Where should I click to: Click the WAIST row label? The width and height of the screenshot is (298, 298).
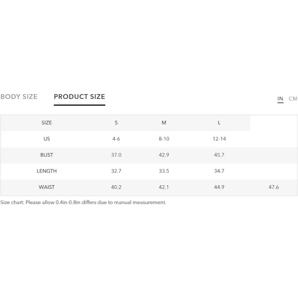pos(47,187)
